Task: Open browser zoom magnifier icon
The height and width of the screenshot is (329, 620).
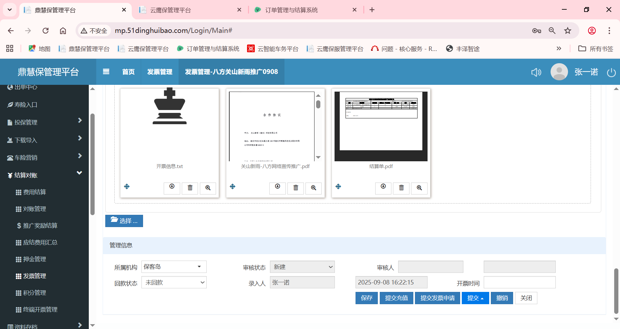Action: point(552,31)
